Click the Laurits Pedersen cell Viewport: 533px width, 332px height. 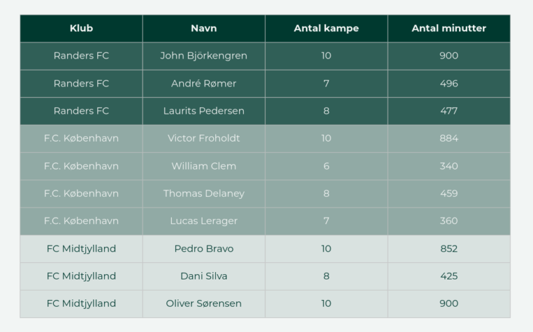[x=204, y=111]
